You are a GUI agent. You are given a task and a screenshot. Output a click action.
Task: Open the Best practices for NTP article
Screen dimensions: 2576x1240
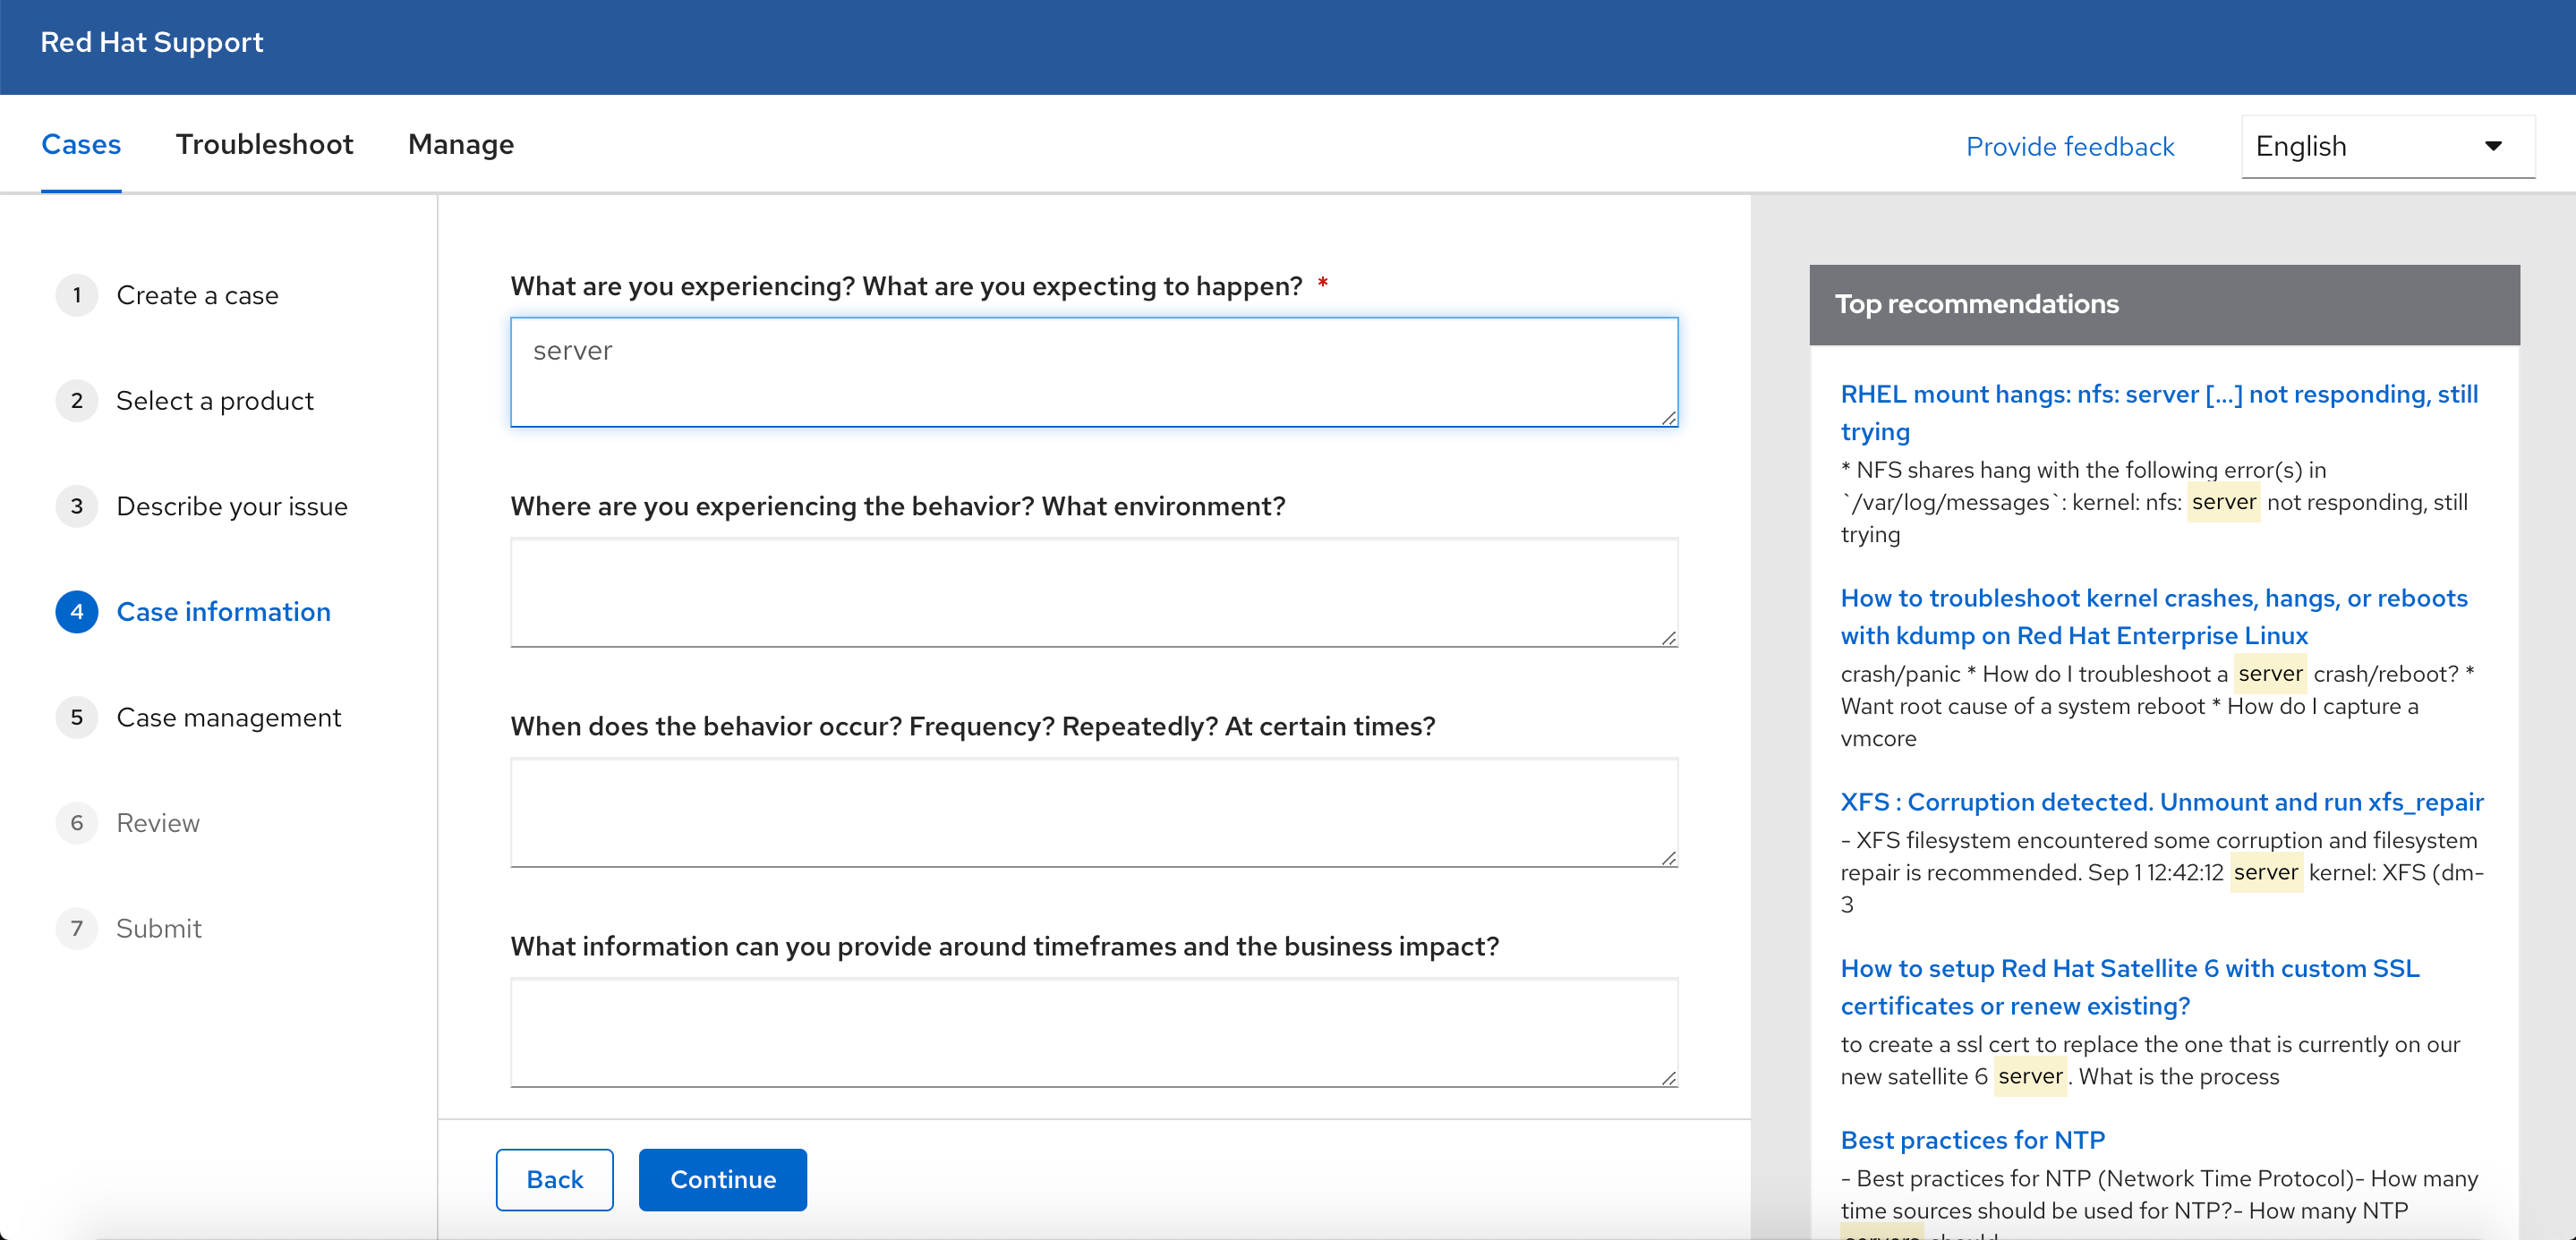(x=1972, y=1140)
